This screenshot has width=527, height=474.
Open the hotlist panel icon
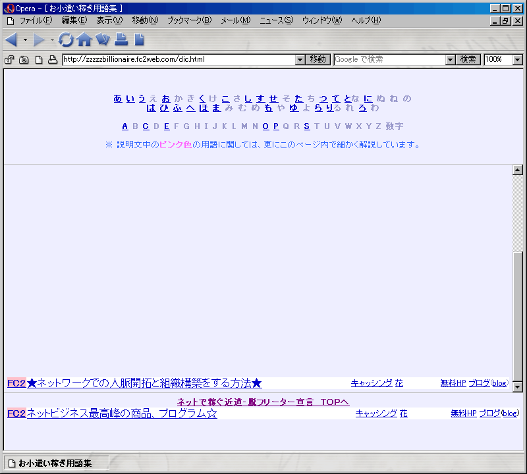[103, 39]
